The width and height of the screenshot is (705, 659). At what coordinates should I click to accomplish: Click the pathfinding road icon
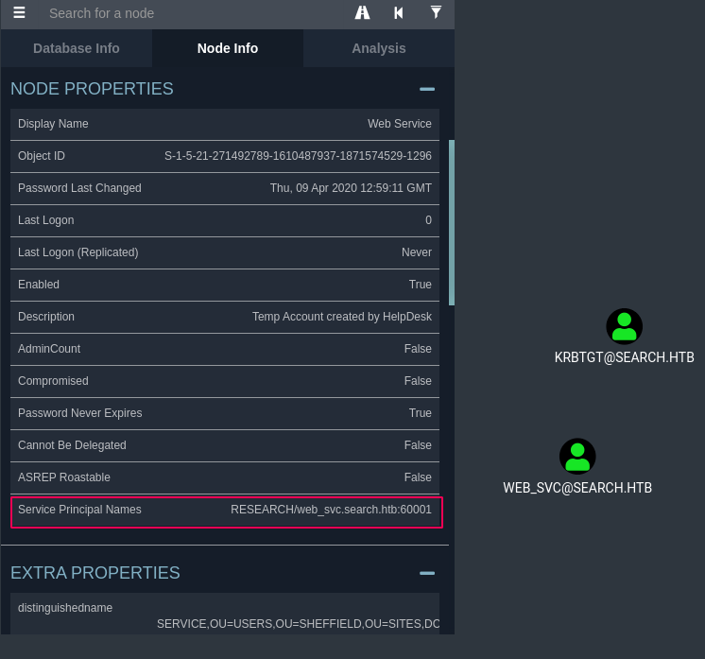(x=362, y=13)
